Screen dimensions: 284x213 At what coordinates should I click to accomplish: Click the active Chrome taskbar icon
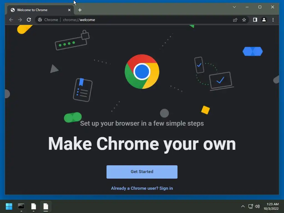[x=46, y=206]
